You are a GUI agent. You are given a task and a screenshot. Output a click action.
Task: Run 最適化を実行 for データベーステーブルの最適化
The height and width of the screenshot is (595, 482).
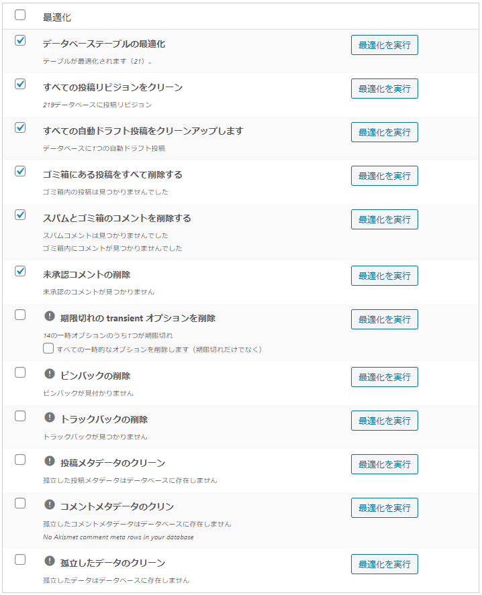click(384, 45)
